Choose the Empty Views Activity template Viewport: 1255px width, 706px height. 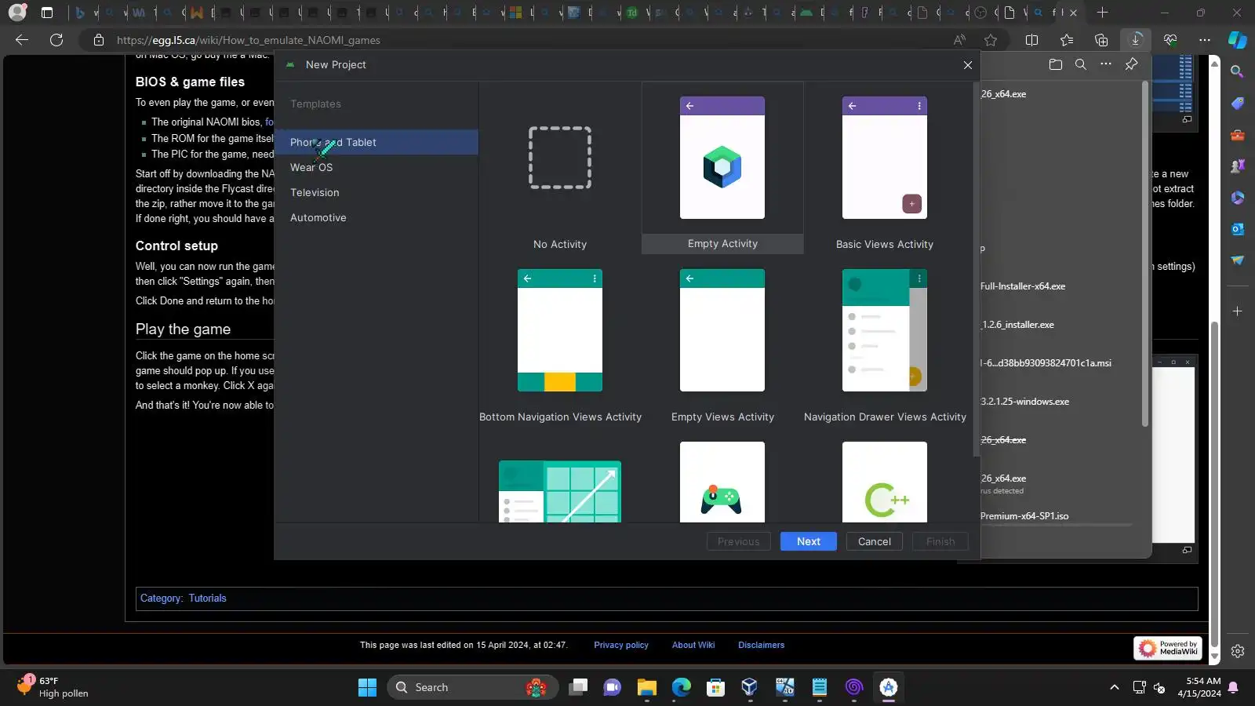[x=722, y=340]
